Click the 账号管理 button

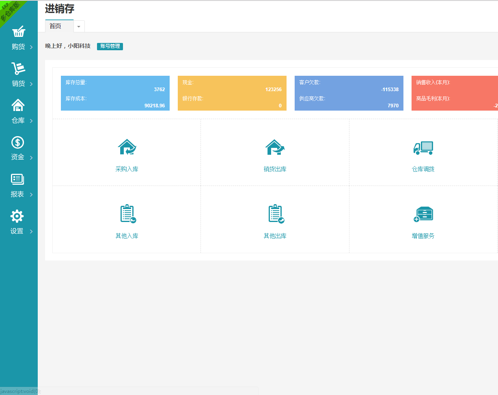[x=110, y=46]
